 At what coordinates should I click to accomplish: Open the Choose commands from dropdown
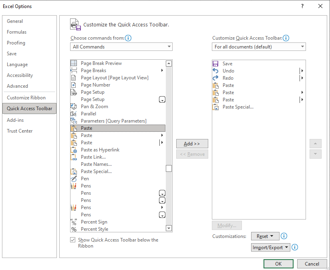[121, 47]
